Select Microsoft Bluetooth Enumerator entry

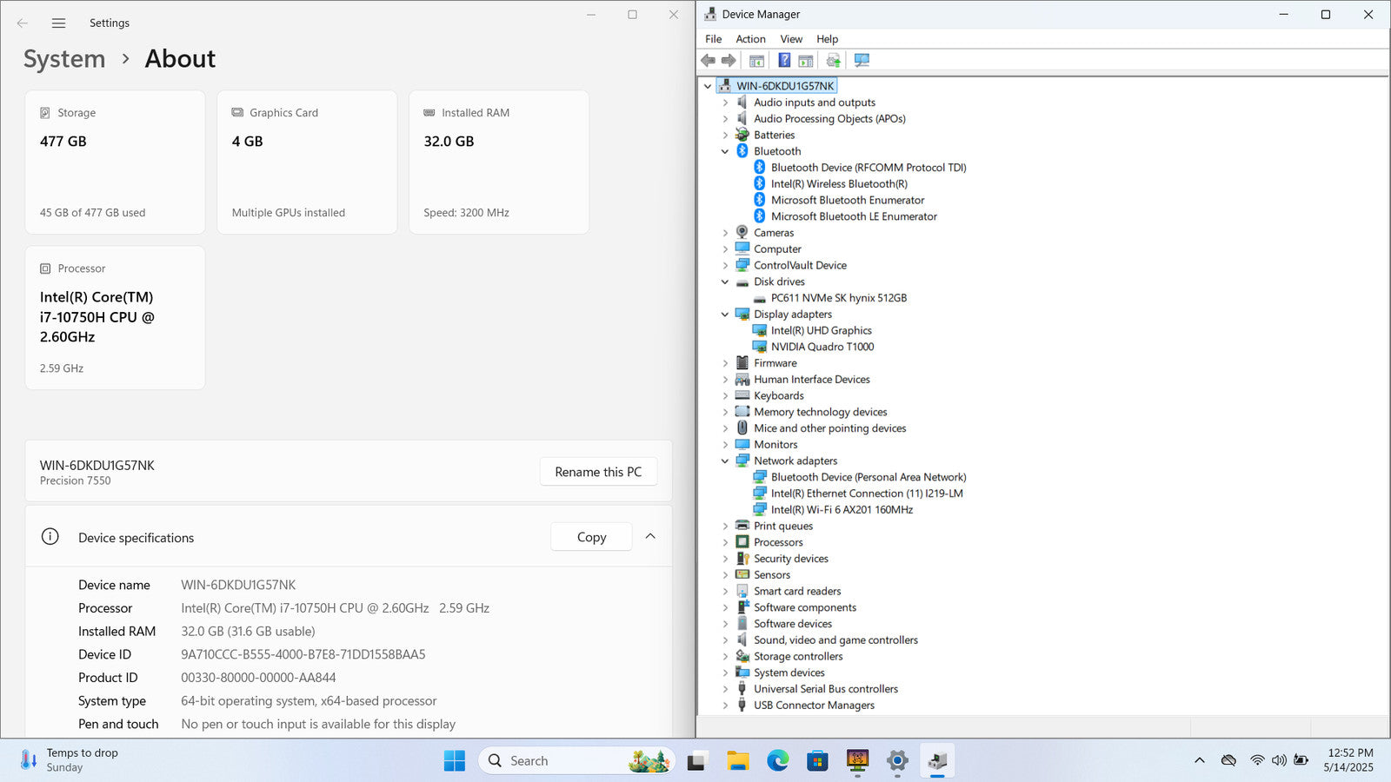pos(848,200)
